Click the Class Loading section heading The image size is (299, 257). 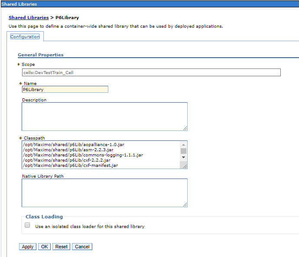point(44,217)
